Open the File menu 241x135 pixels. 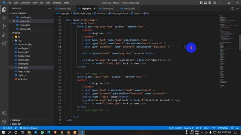click(9, 3)
